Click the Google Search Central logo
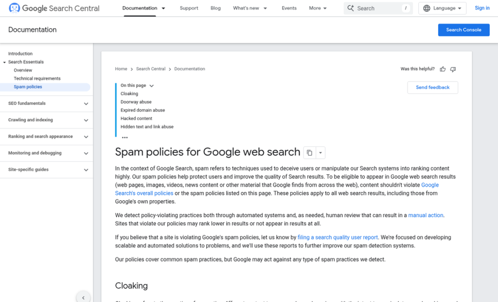Screen dimensions: 498x302 pos(54,8)
